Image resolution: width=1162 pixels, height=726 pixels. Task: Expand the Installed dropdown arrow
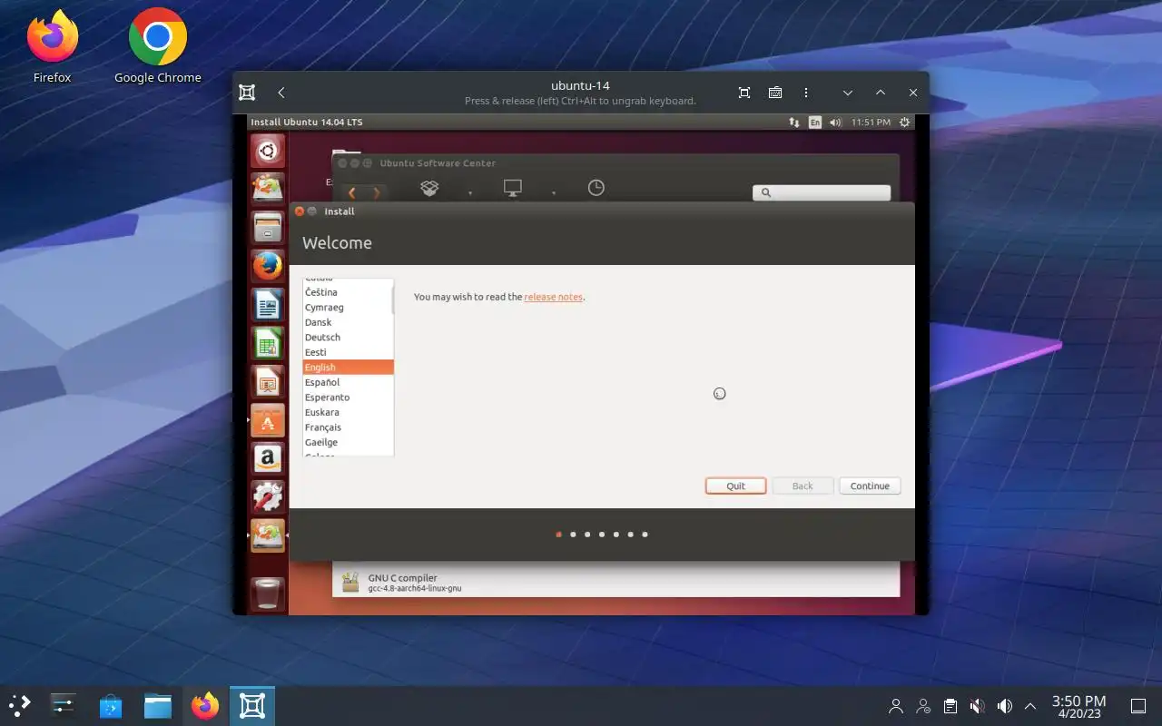pyautogui.click(x=553, y=193)
